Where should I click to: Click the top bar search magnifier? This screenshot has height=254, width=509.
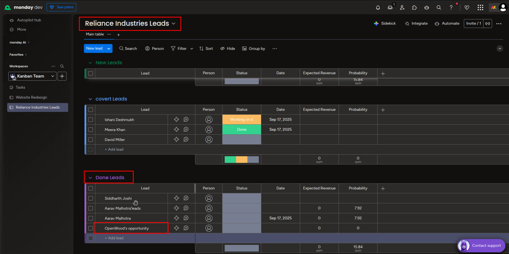(439, 7)
